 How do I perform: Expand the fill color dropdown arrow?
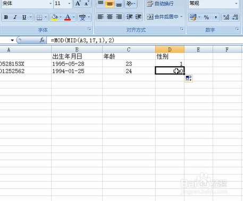(x=61, y=17)
